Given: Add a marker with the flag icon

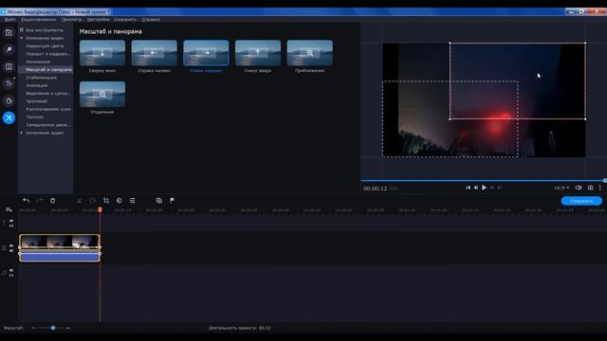Looking at the screenshot, I should (x=172, y=200).
